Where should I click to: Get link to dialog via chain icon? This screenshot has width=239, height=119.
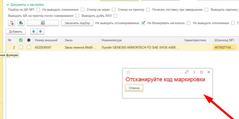(x=187, y=72)
